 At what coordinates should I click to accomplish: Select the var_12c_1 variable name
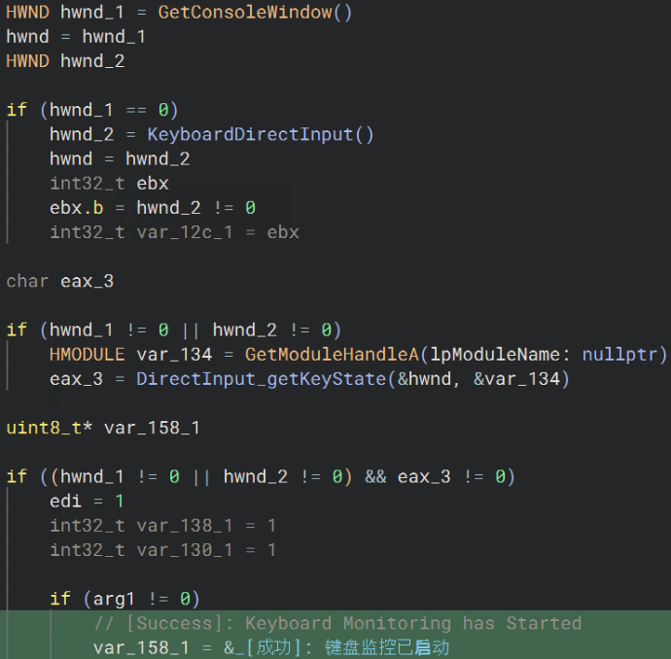pos(185,232)
